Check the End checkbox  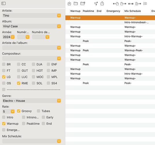coord(43,124)
